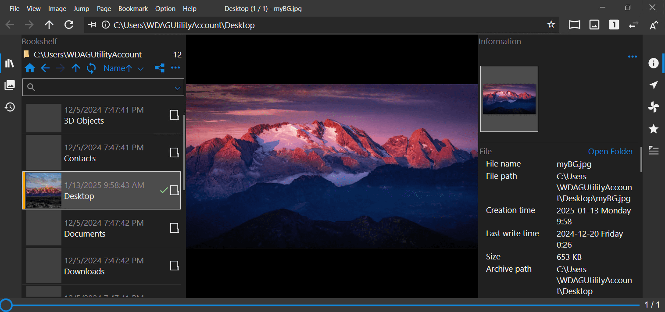Click the page icon beside Downloads

click(x=175, y=266)
